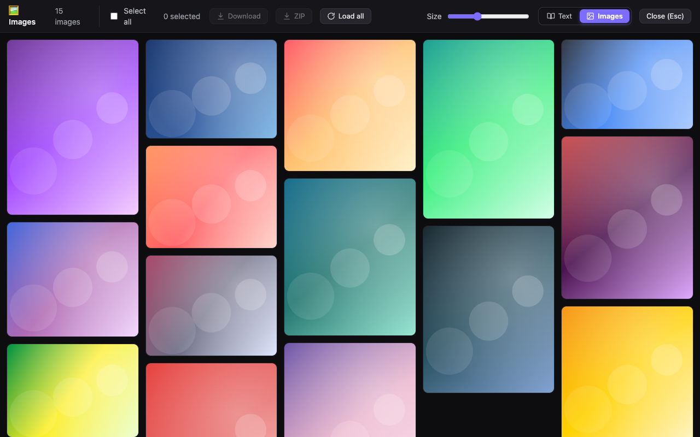Click the "Size" label text

click(434, 16)
